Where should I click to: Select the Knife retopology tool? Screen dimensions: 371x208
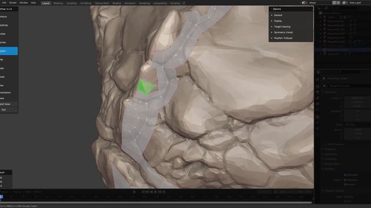click(x=9, y=60)
